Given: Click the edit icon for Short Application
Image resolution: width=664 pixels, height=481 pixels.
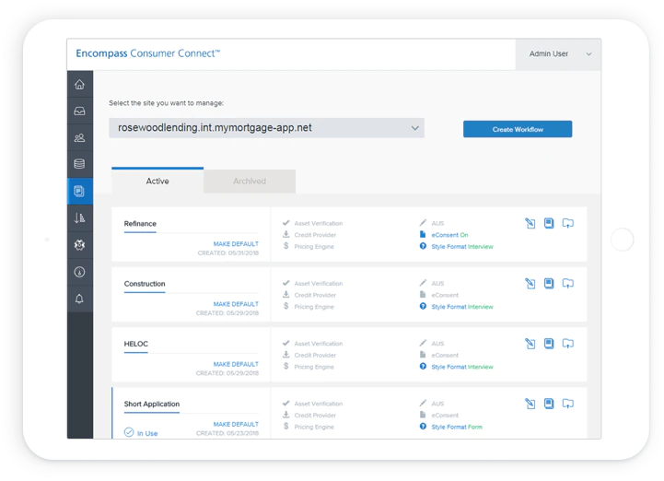Looking at the screenshot, I should [x=530, y=404].
